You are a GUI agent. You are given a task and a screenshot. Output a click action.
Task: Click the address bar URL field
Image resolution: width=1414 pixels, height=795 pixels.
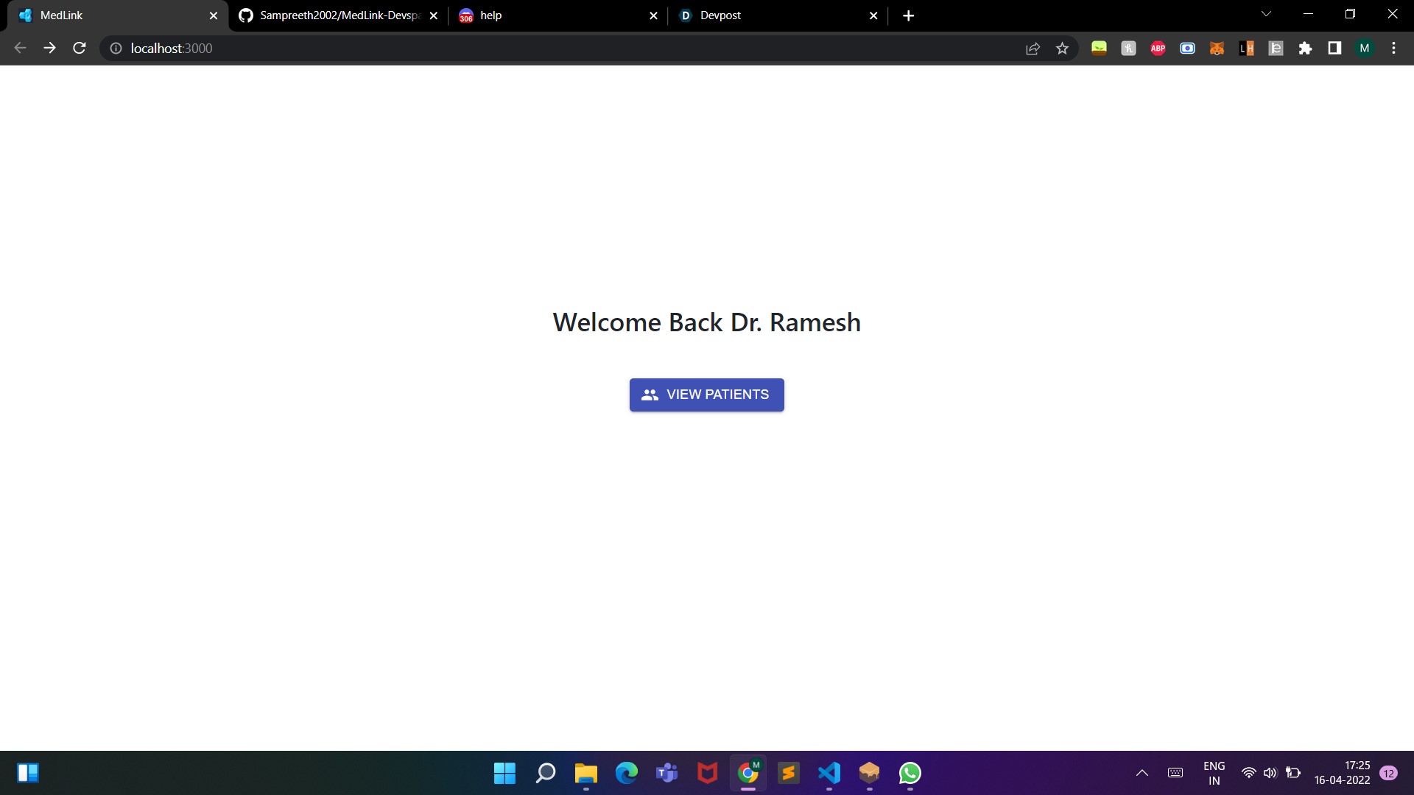(516, 48)
